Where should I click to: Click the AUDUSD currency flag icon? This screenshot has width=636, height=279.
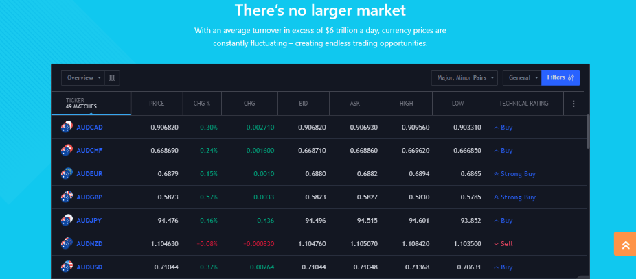[67, 267]
